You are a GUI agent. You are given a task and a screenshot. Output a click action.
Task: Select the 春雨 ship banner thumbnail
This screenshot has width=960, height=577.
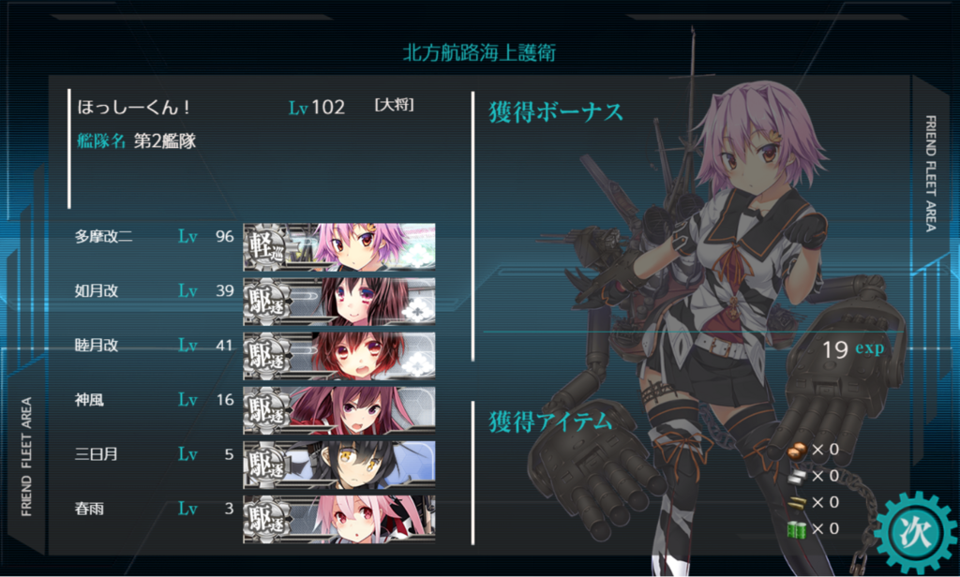click(339, 519)
